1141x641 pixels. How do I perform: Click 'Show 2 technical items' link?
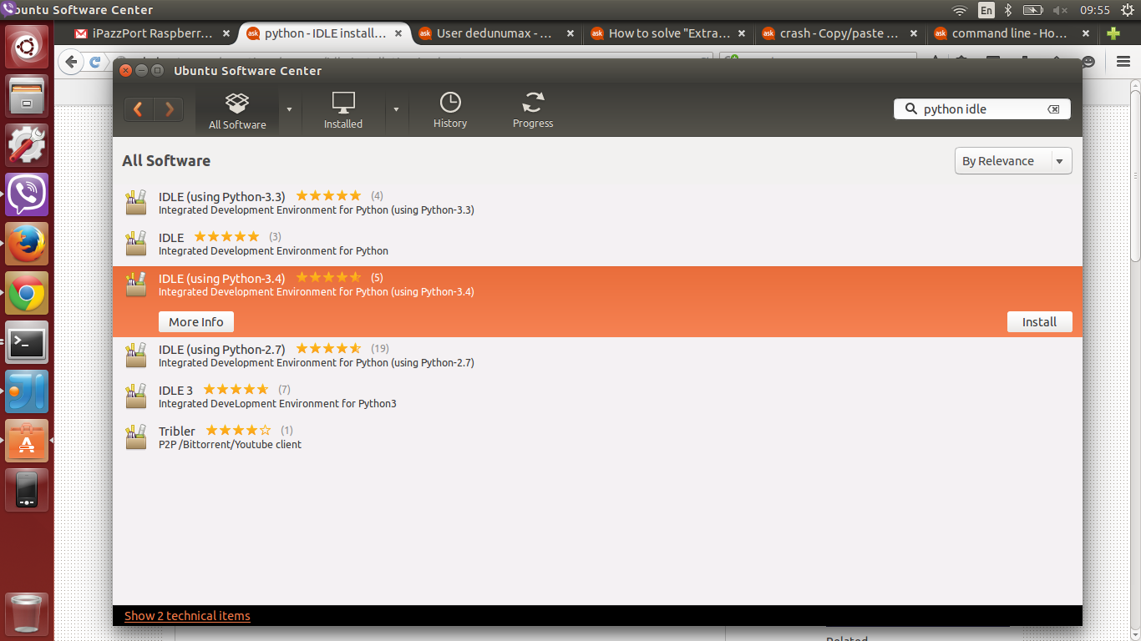click(x=187, y=616)
